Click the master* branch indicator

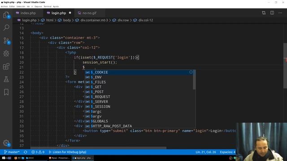click(12, 152)
